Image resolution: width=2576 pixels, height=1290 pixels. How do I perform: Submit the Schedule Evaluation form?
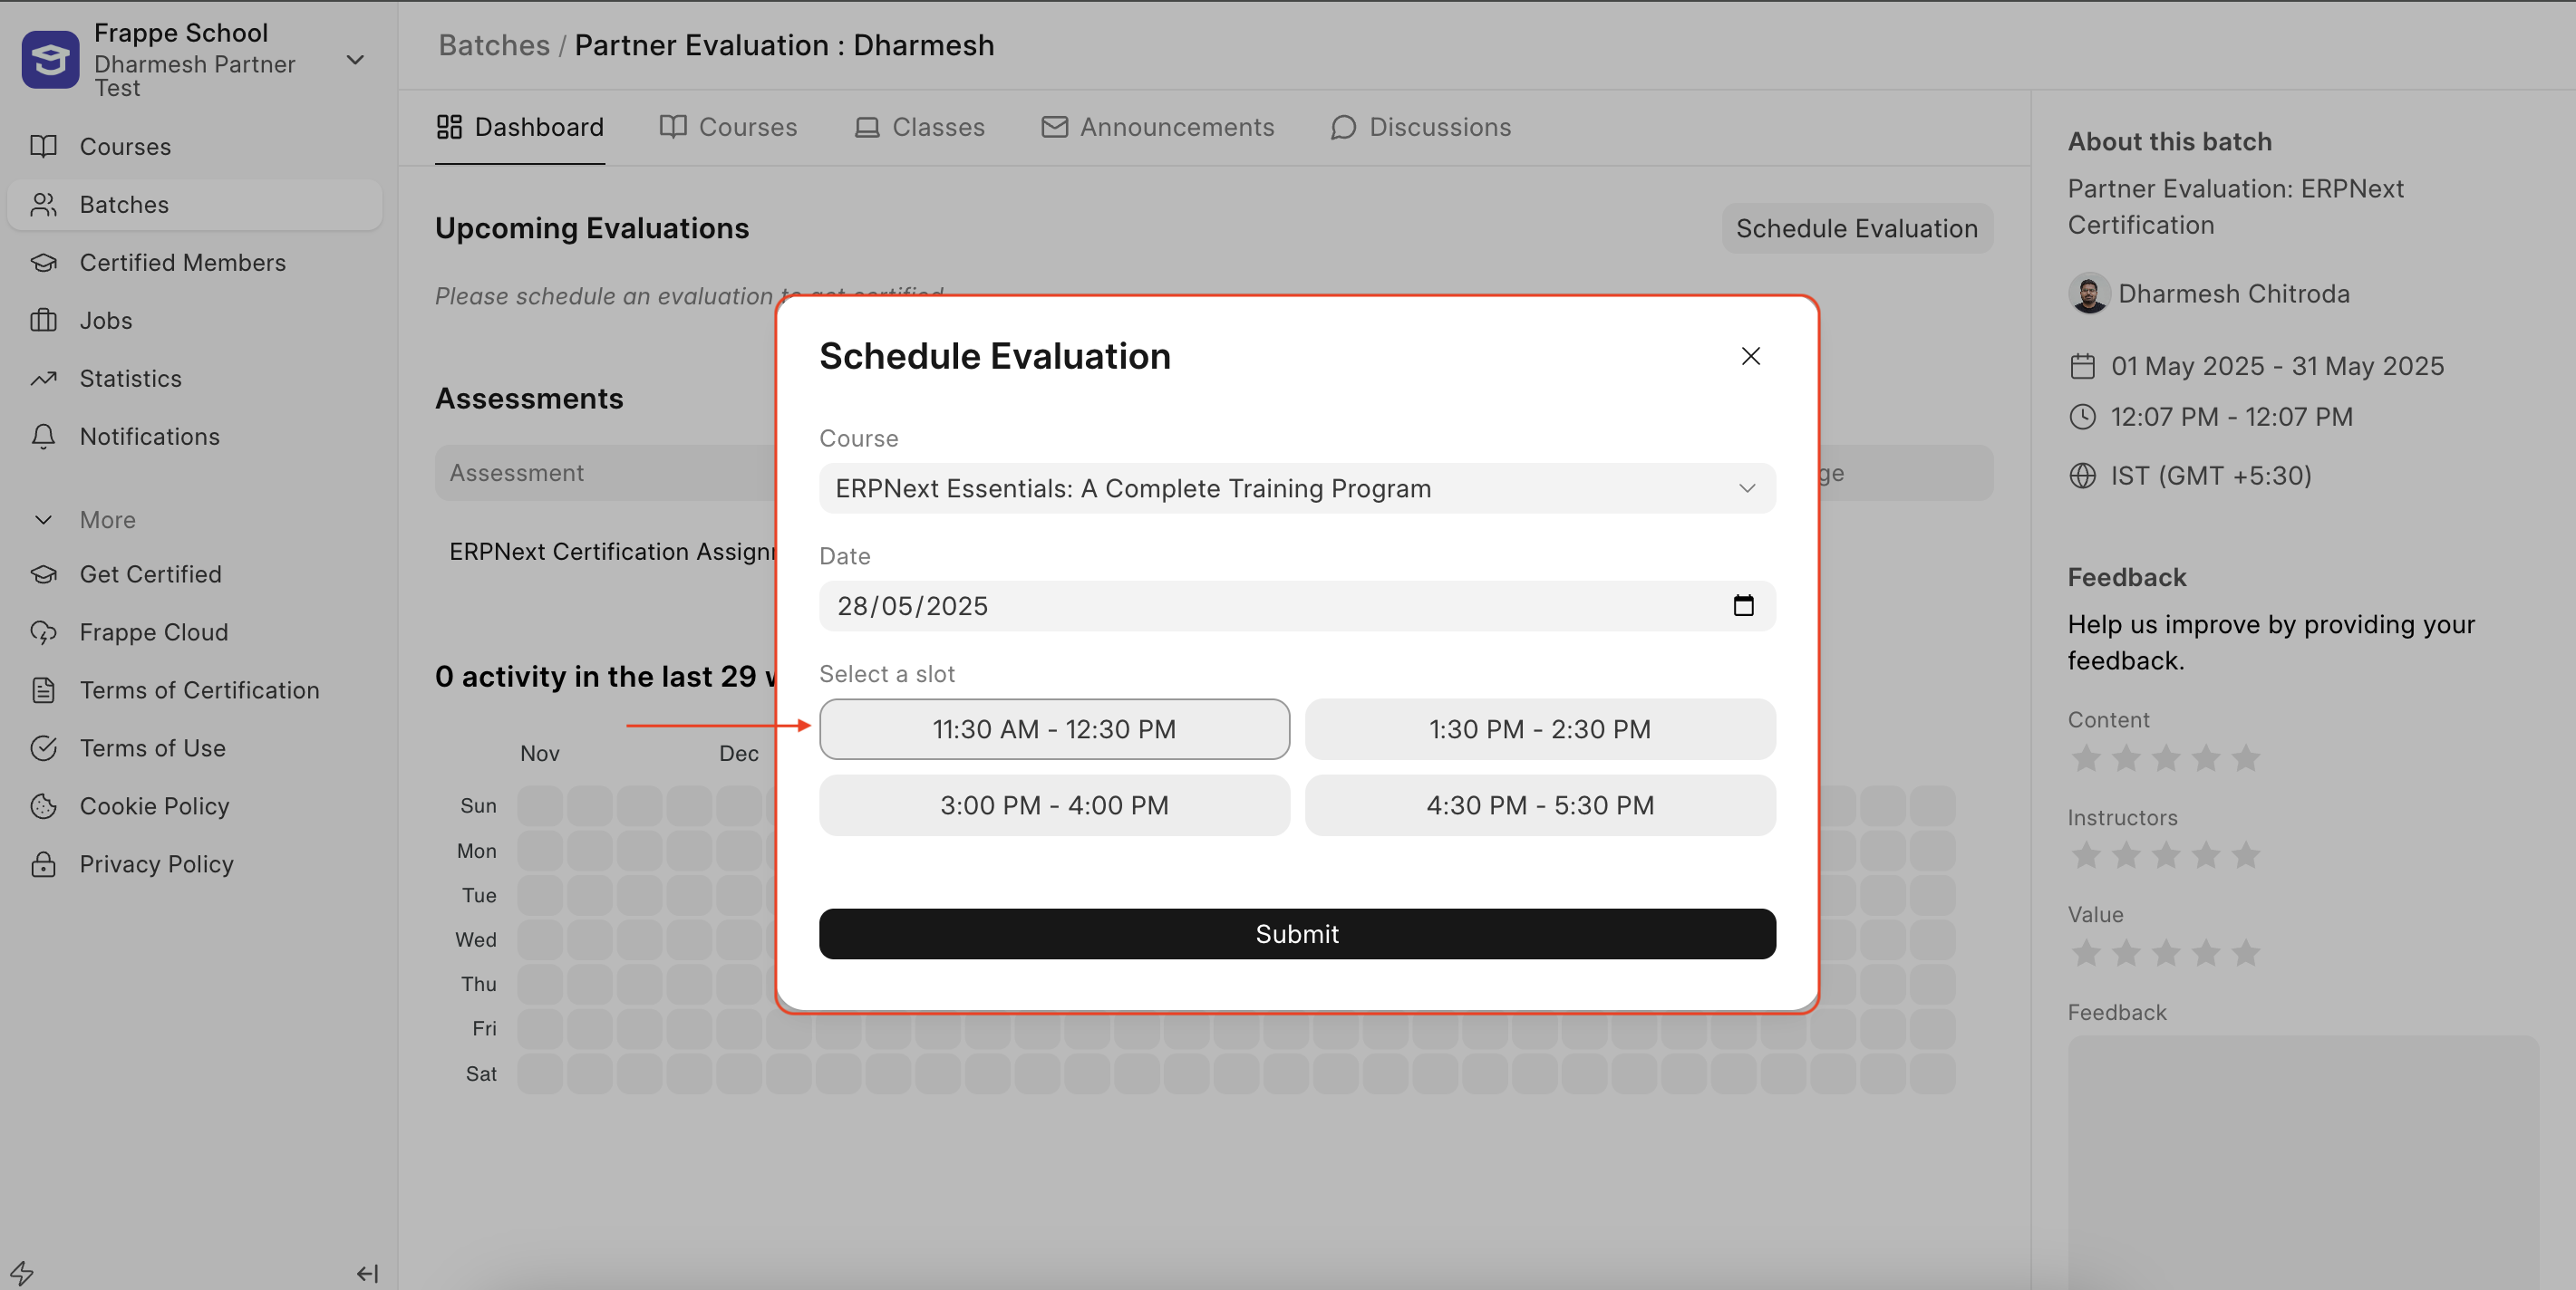1297,934
